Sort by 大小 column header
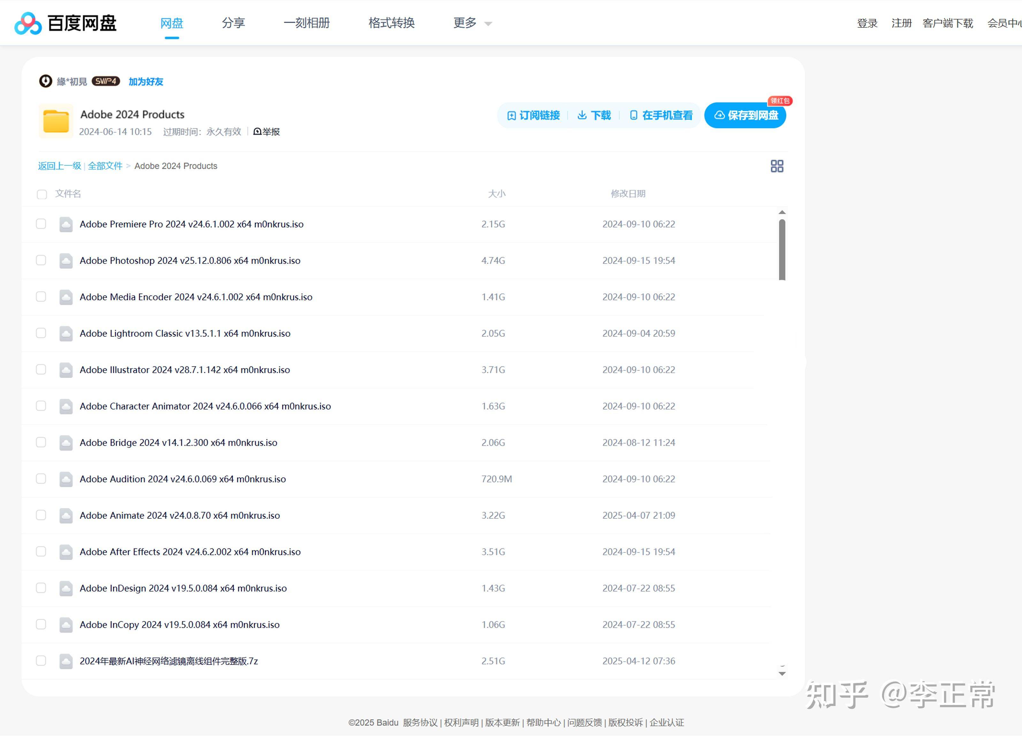This screenshot has width=1022, height=736. click(x=497, y=194)
